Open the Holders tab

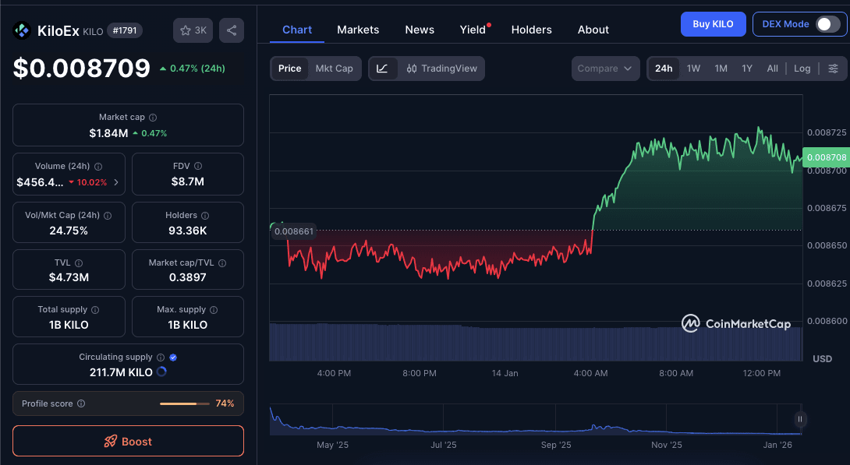click(531, 30)
